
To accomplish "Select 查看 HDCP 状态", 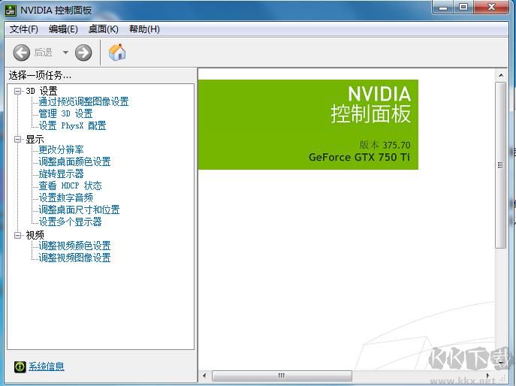I will click(70, 185).
